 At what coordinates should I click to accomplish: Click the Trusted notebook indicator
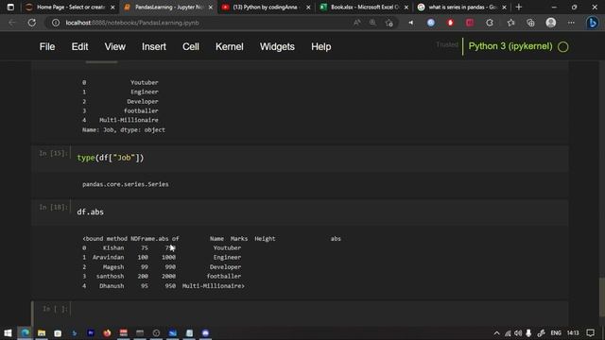[447, 44]
